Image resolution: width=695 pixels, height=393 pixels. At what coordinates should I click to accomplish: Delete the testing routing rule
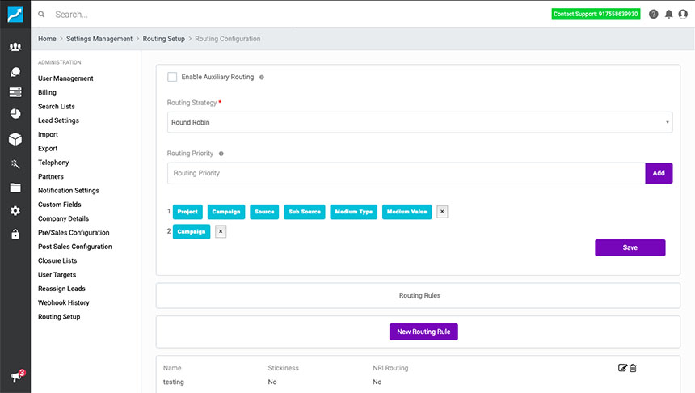coord(633,368)
